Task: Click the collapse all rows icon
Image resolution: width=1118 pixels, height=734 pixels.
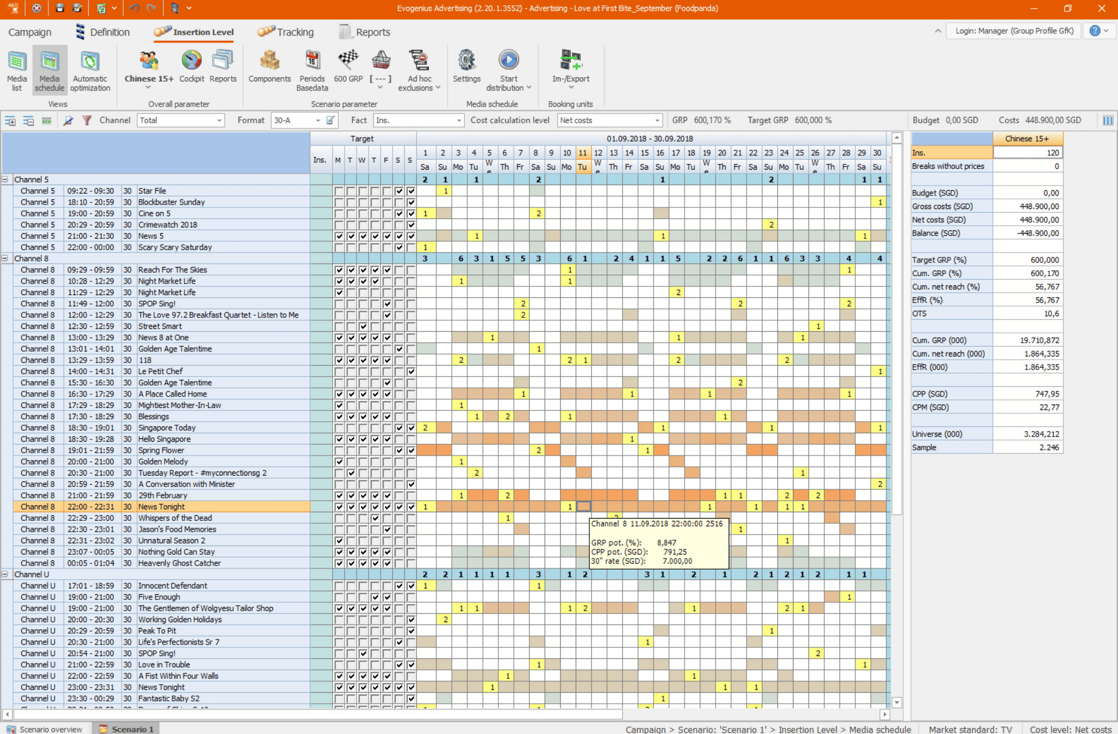Action: click(29, 120)
